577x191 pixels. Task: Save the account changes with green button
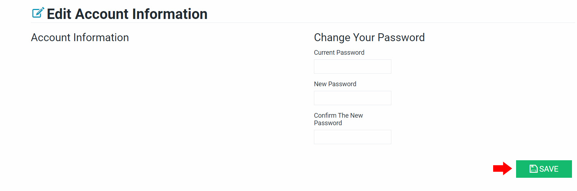[x=544, y=169]
